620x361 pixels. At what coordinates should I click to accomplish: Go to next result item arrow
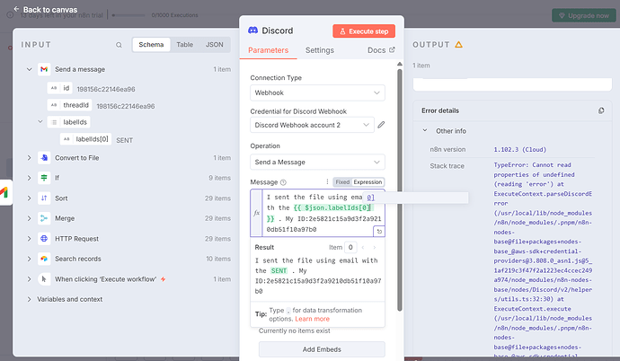374,247
